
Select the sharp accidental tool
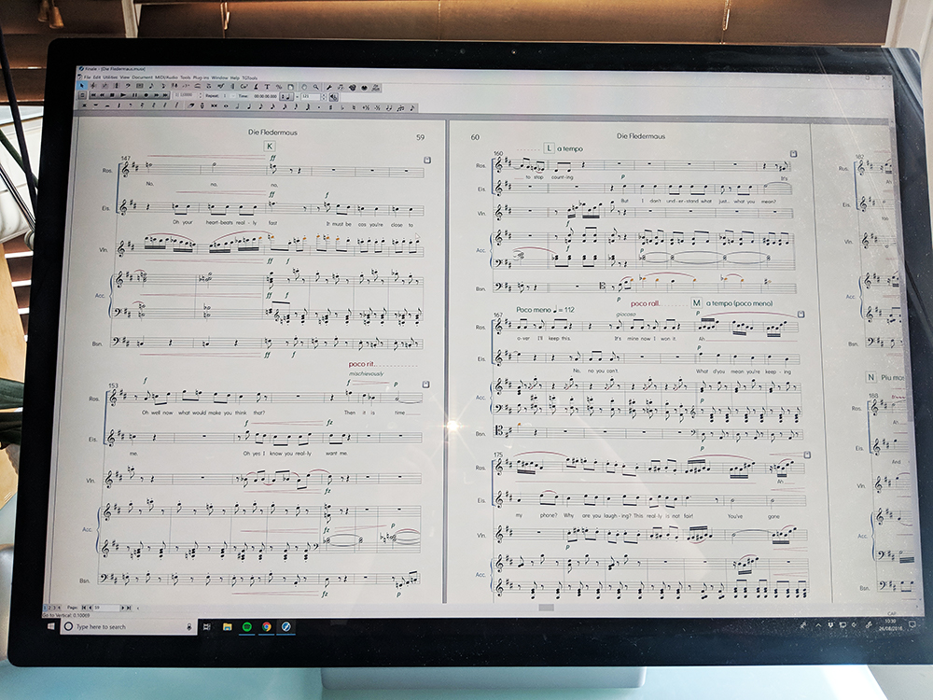pyautogui.click(x=330, y=107)
